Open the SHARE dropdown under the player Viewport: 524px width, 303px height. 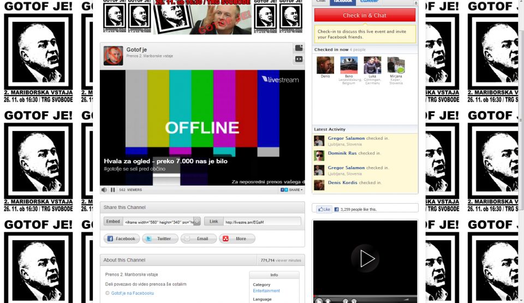tap(291, 189)
